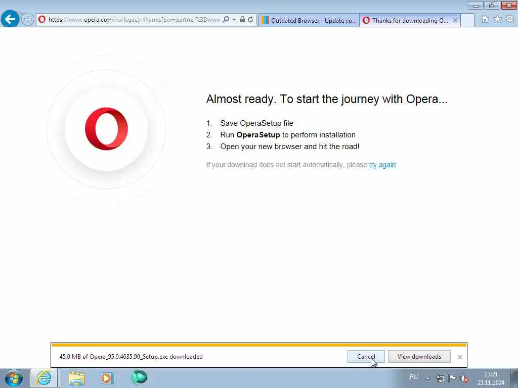Click the search magnifier in address bar
Image resolution: width=518 pixels, height=388 pixels.
(226, 20)
